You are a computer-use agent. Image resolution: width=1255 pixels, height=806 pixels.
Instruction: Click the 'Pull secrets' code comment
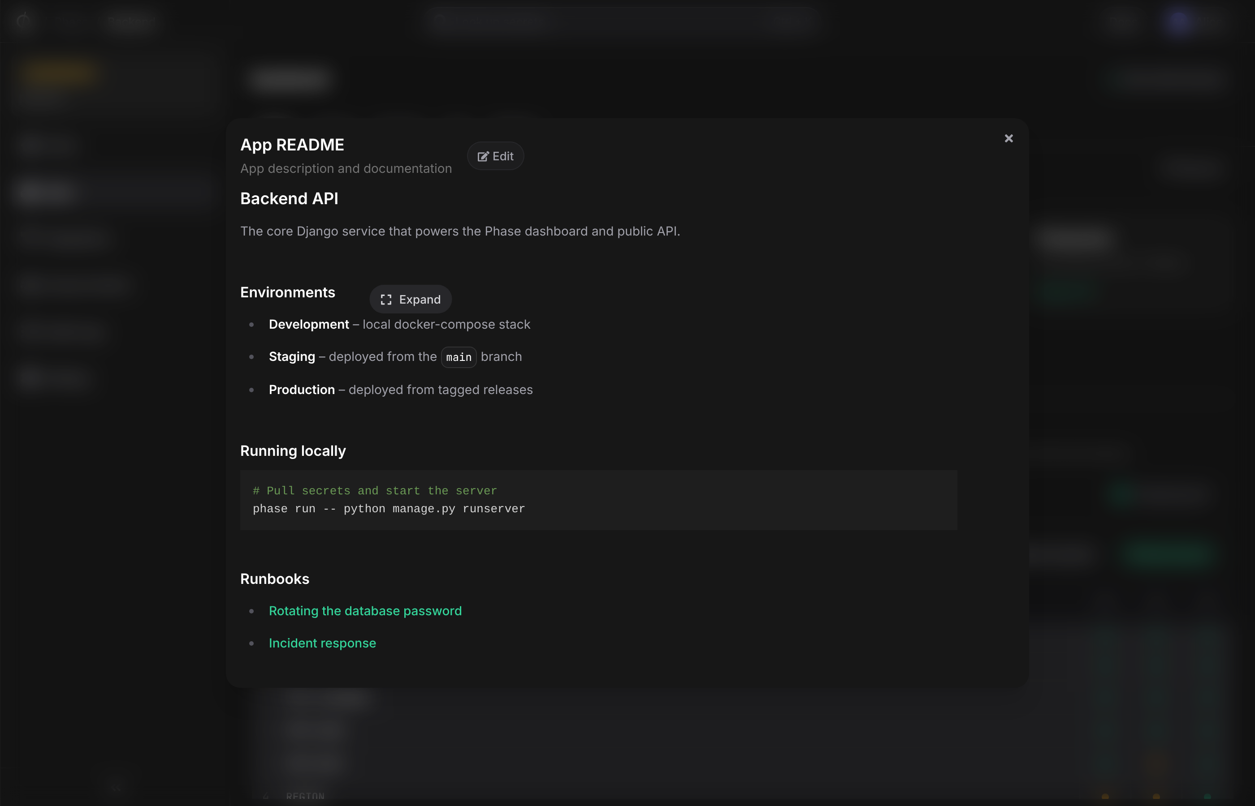click(x=375, y=490)
